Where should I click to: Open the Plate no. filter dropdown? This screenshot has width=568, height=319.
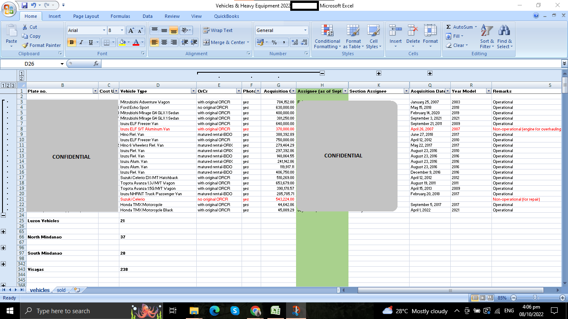pyautogui.click(x=95, y=91)
